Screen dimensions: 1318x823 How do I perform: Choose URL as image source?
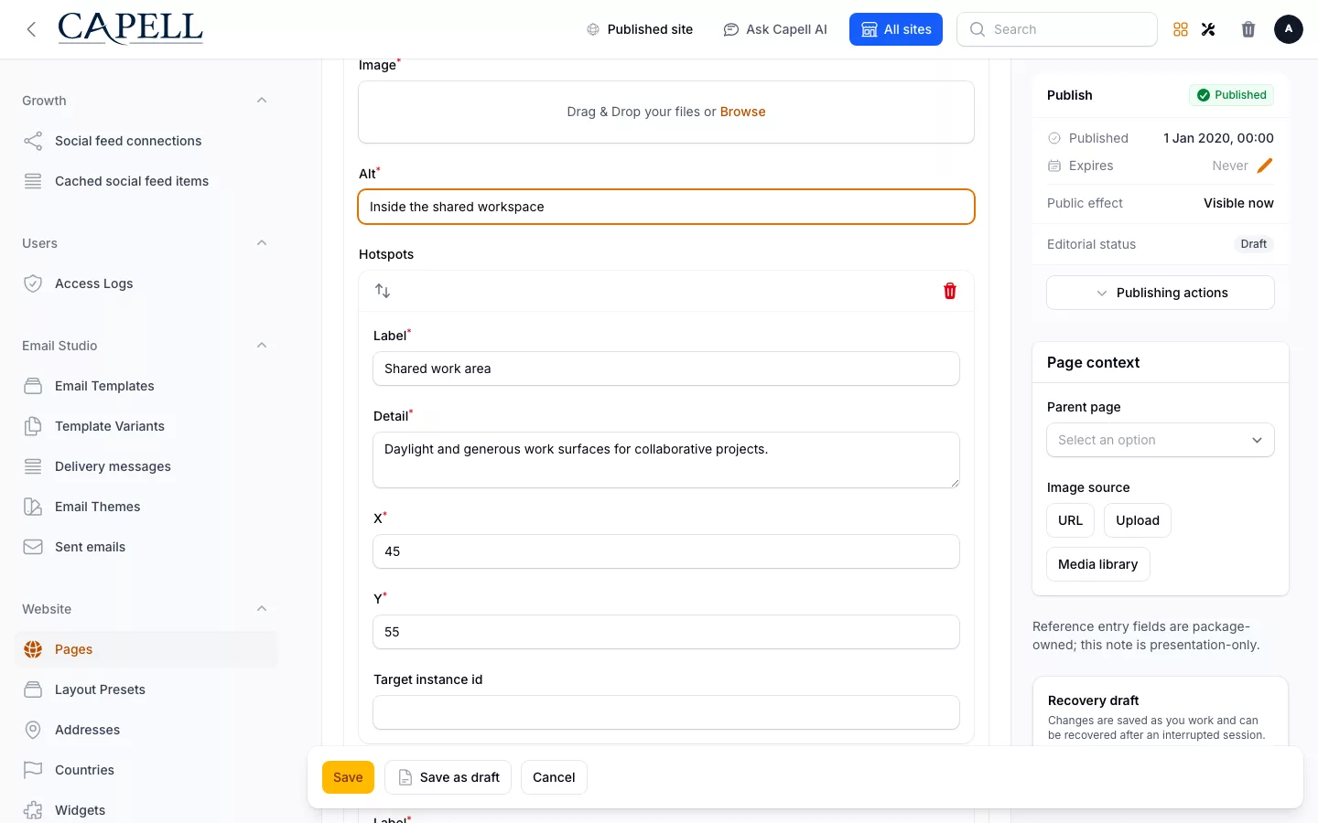pos(1070,520)
